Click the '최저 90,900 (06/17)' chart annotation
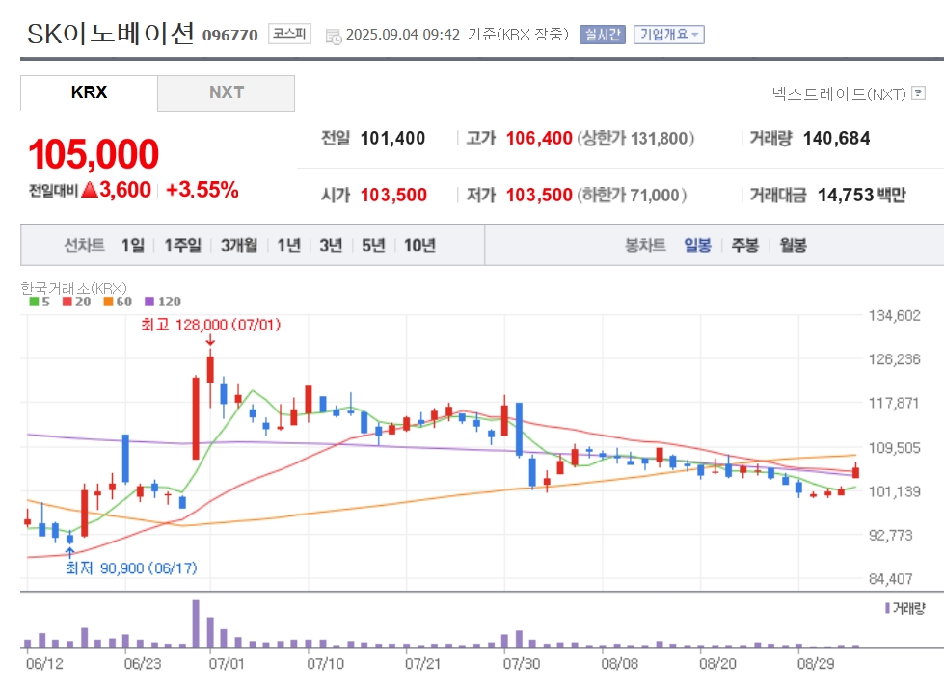 tap(131, 568)
